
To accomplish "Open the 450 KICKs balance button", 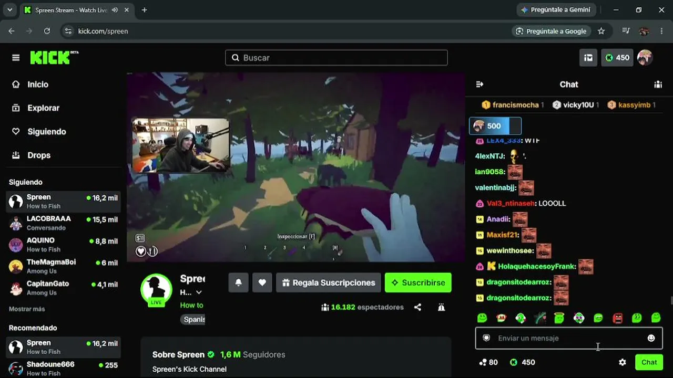I will (617, 58).
